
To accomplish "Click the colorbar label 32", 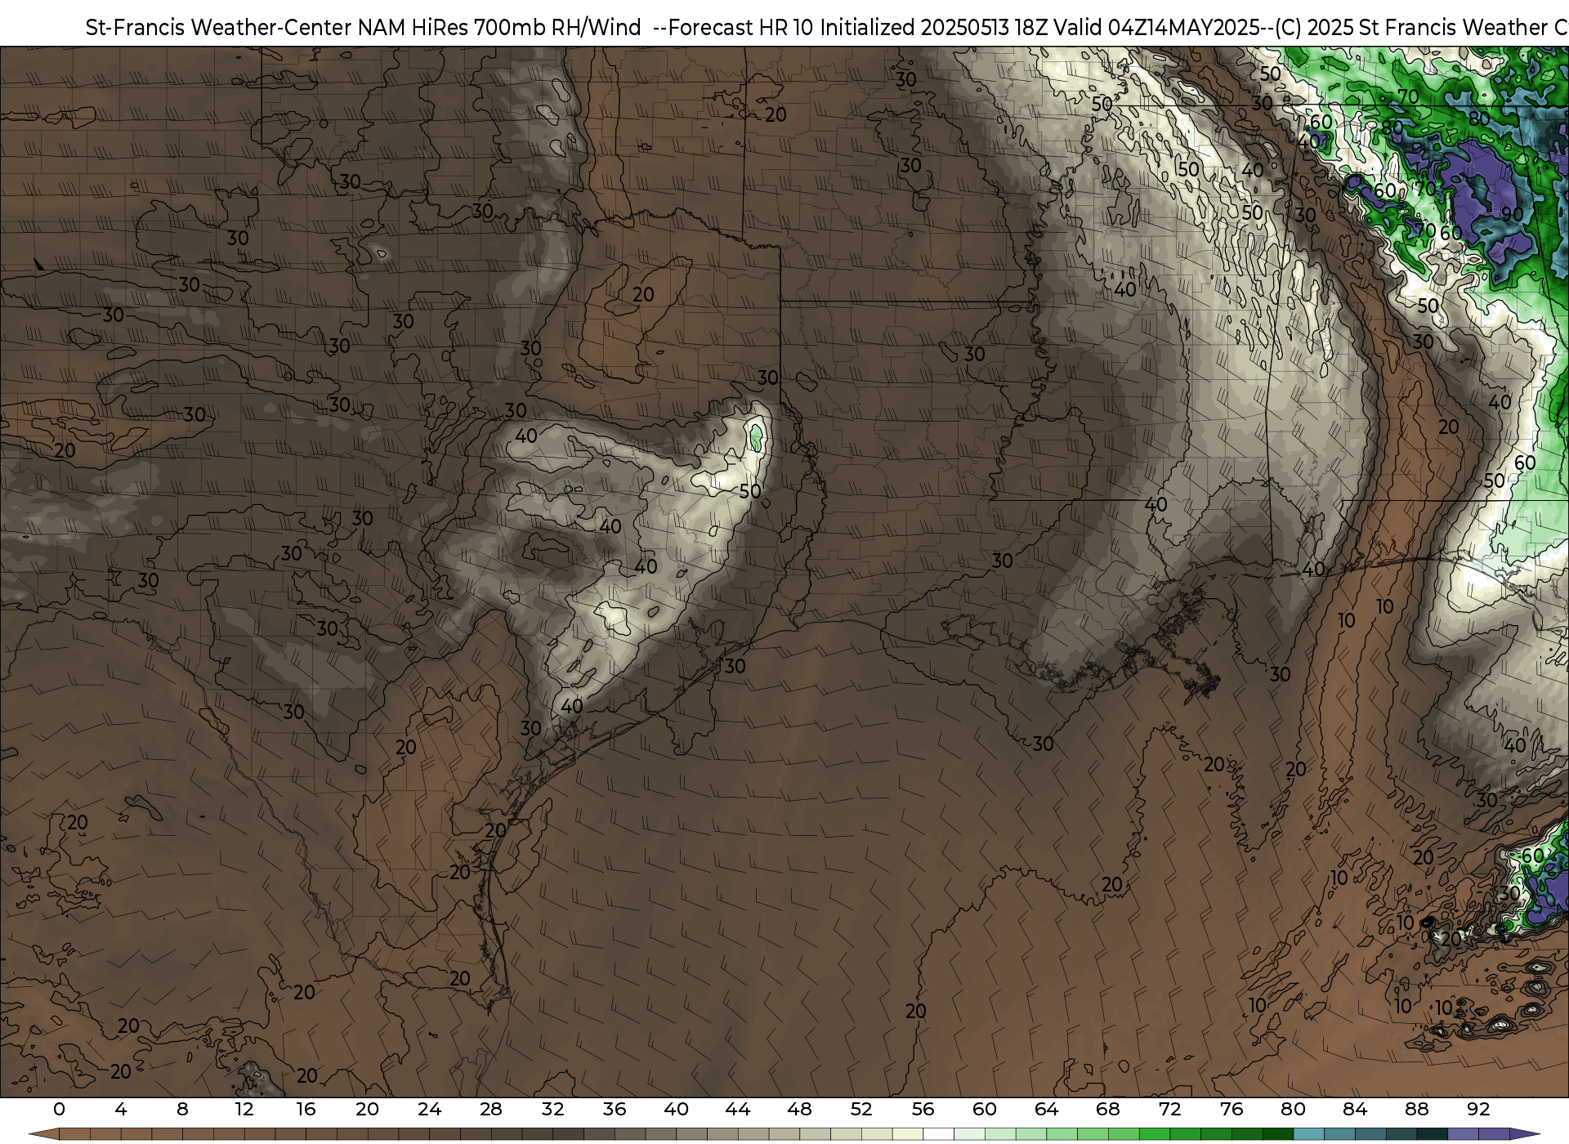I will pyautogui.click(x=552, y=1110).
